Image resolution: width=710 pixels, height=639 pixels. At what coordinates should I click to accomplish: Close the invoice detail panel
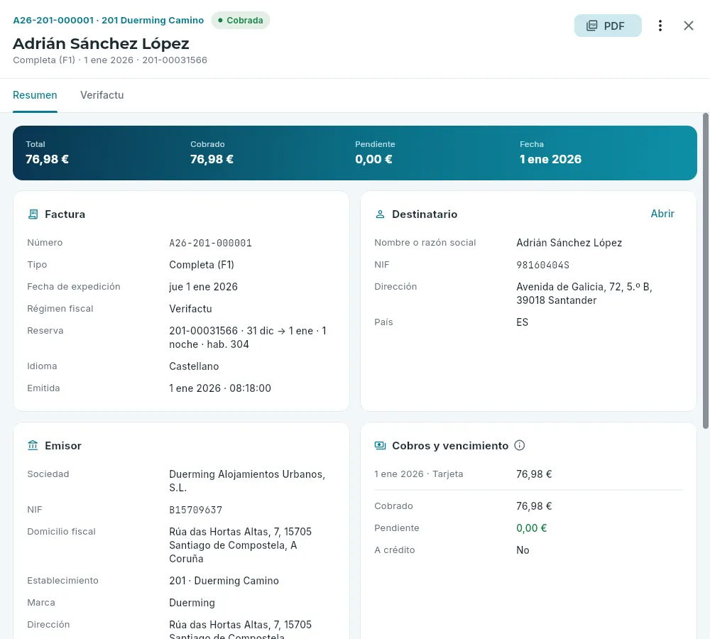688,26
